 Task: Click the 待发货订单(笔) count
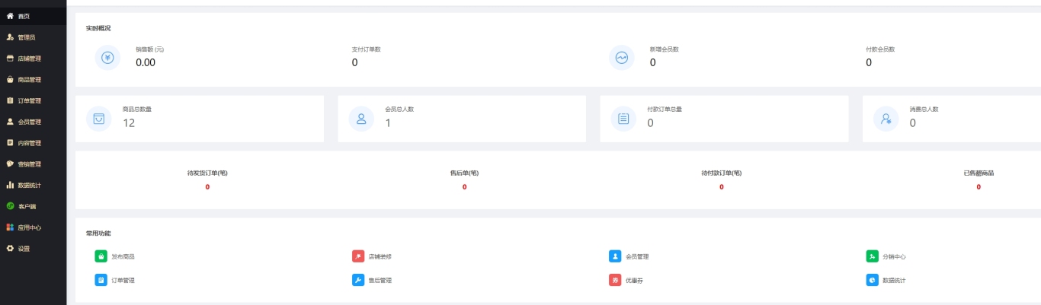[207, 187]
